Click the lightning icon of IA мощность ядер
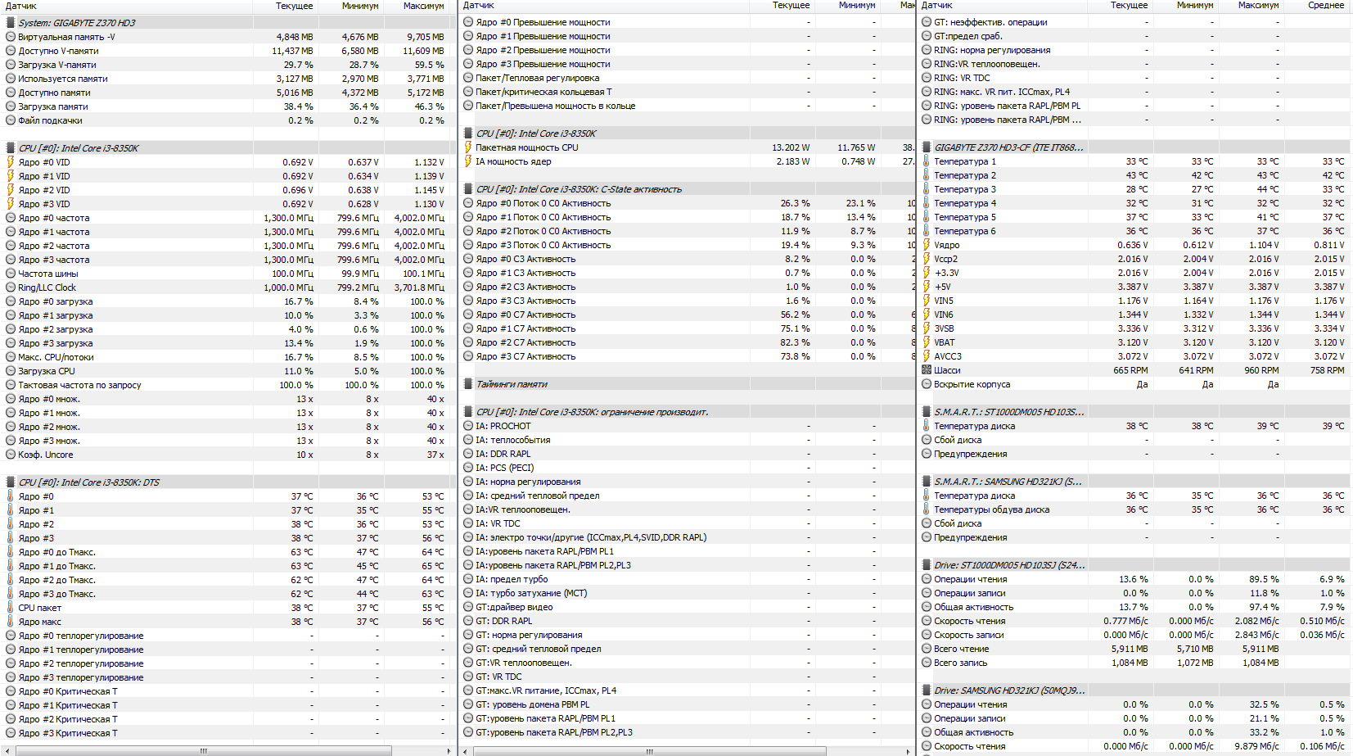 [468, 161]
